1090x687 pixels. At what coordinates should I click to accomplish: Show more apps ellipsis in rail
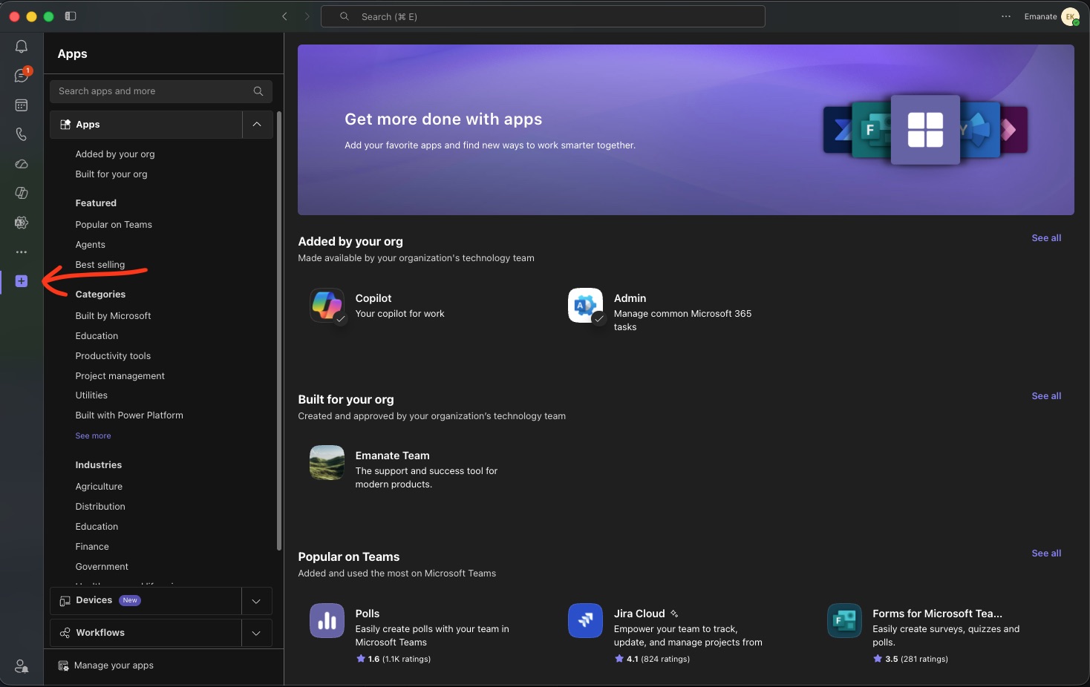click(x=22, y=252)
